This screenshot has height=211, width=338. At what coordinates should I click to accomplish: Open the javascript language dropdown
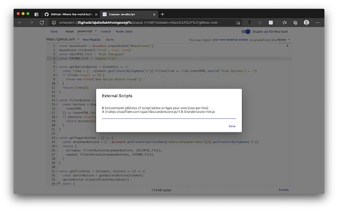coord(87,31)
